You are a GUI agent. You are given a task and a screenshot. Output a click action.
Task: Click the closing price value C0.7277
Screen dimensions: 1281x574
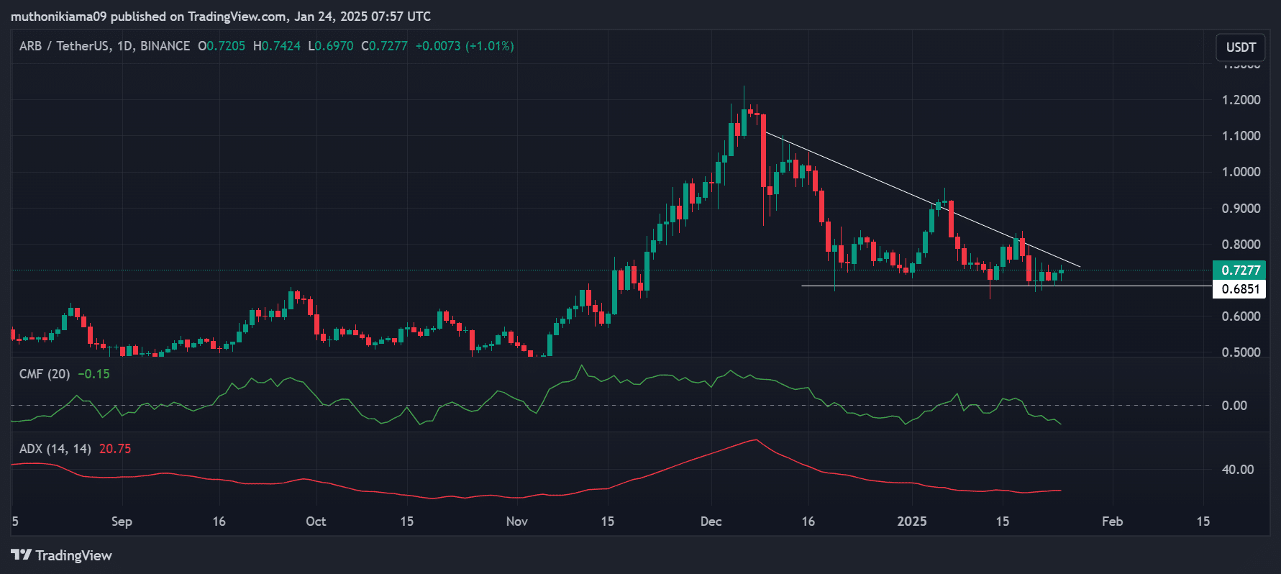point(384,46)
